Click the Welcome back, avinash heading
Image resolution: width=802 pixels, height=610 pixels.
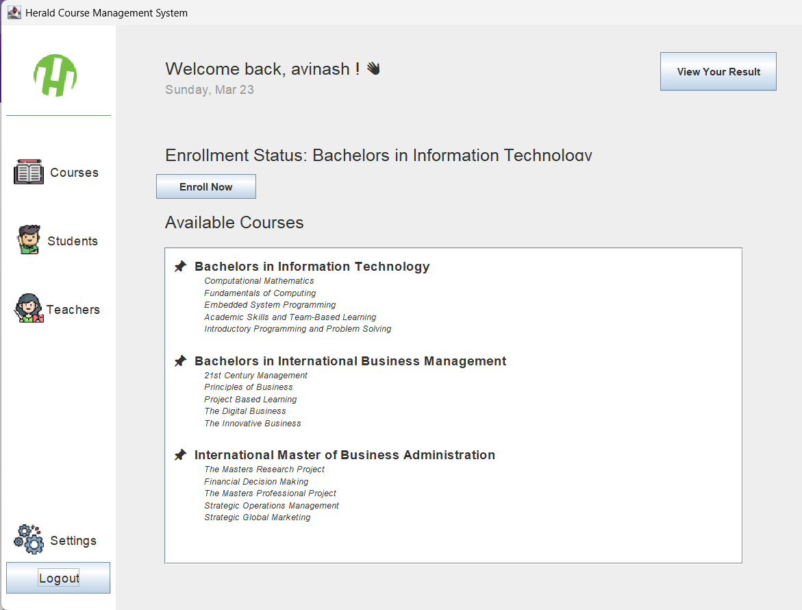click(x=262, y=69)
